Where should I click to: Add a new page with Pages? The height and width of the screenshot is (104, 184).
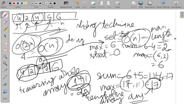coord(93,4)
